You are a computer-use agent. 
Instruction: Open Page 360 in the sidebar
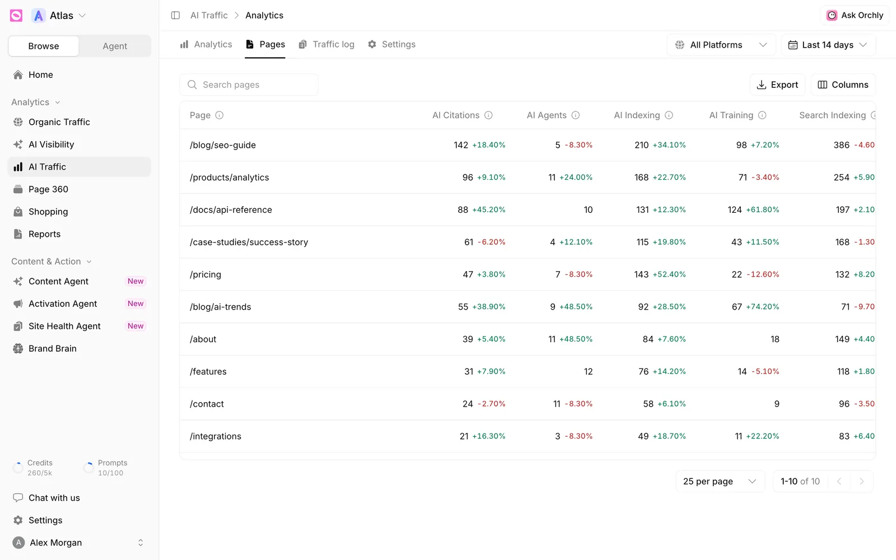pos(80,189)
